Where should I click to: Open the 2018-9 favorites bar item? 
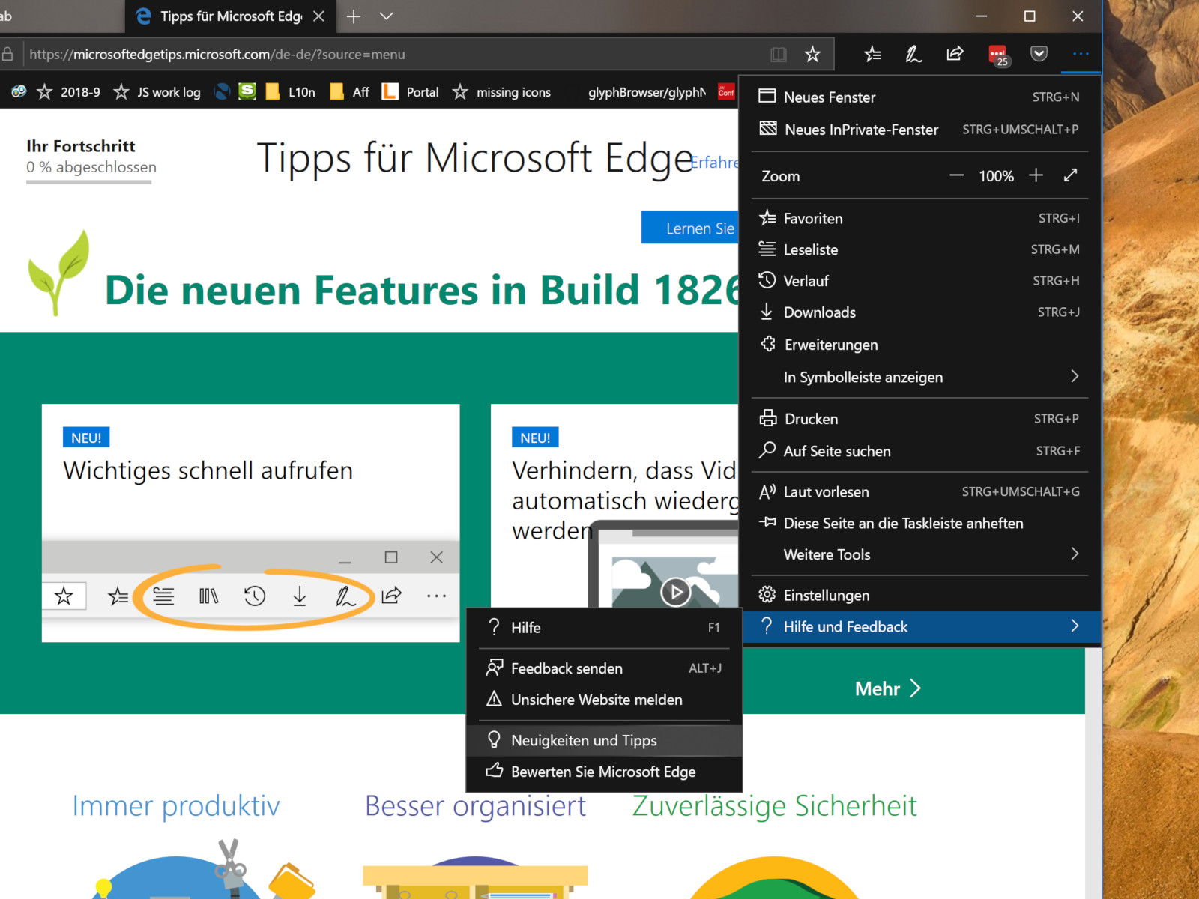click(x=68, y=92)
